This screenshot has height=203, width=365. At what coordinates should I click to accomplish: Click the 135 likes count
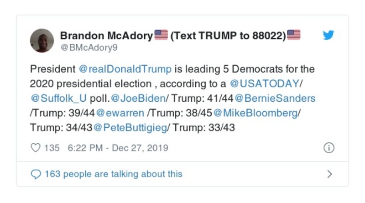(52, 148)
